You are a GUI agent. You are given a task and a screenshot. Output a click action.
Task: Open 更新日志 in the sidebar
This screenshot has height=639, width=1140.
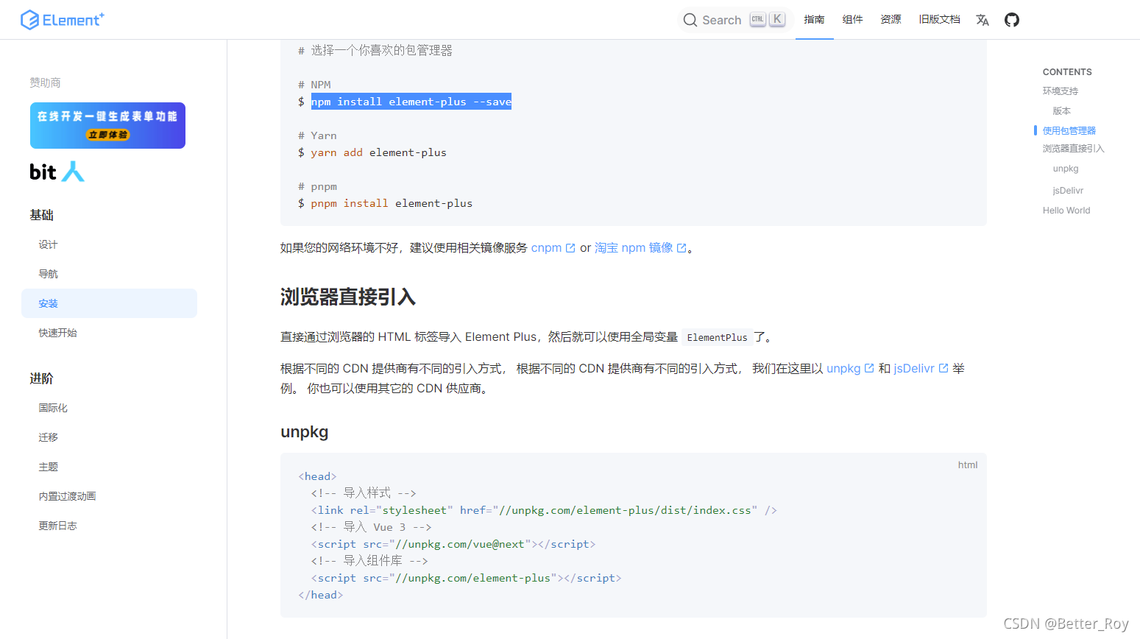(57, 525)
